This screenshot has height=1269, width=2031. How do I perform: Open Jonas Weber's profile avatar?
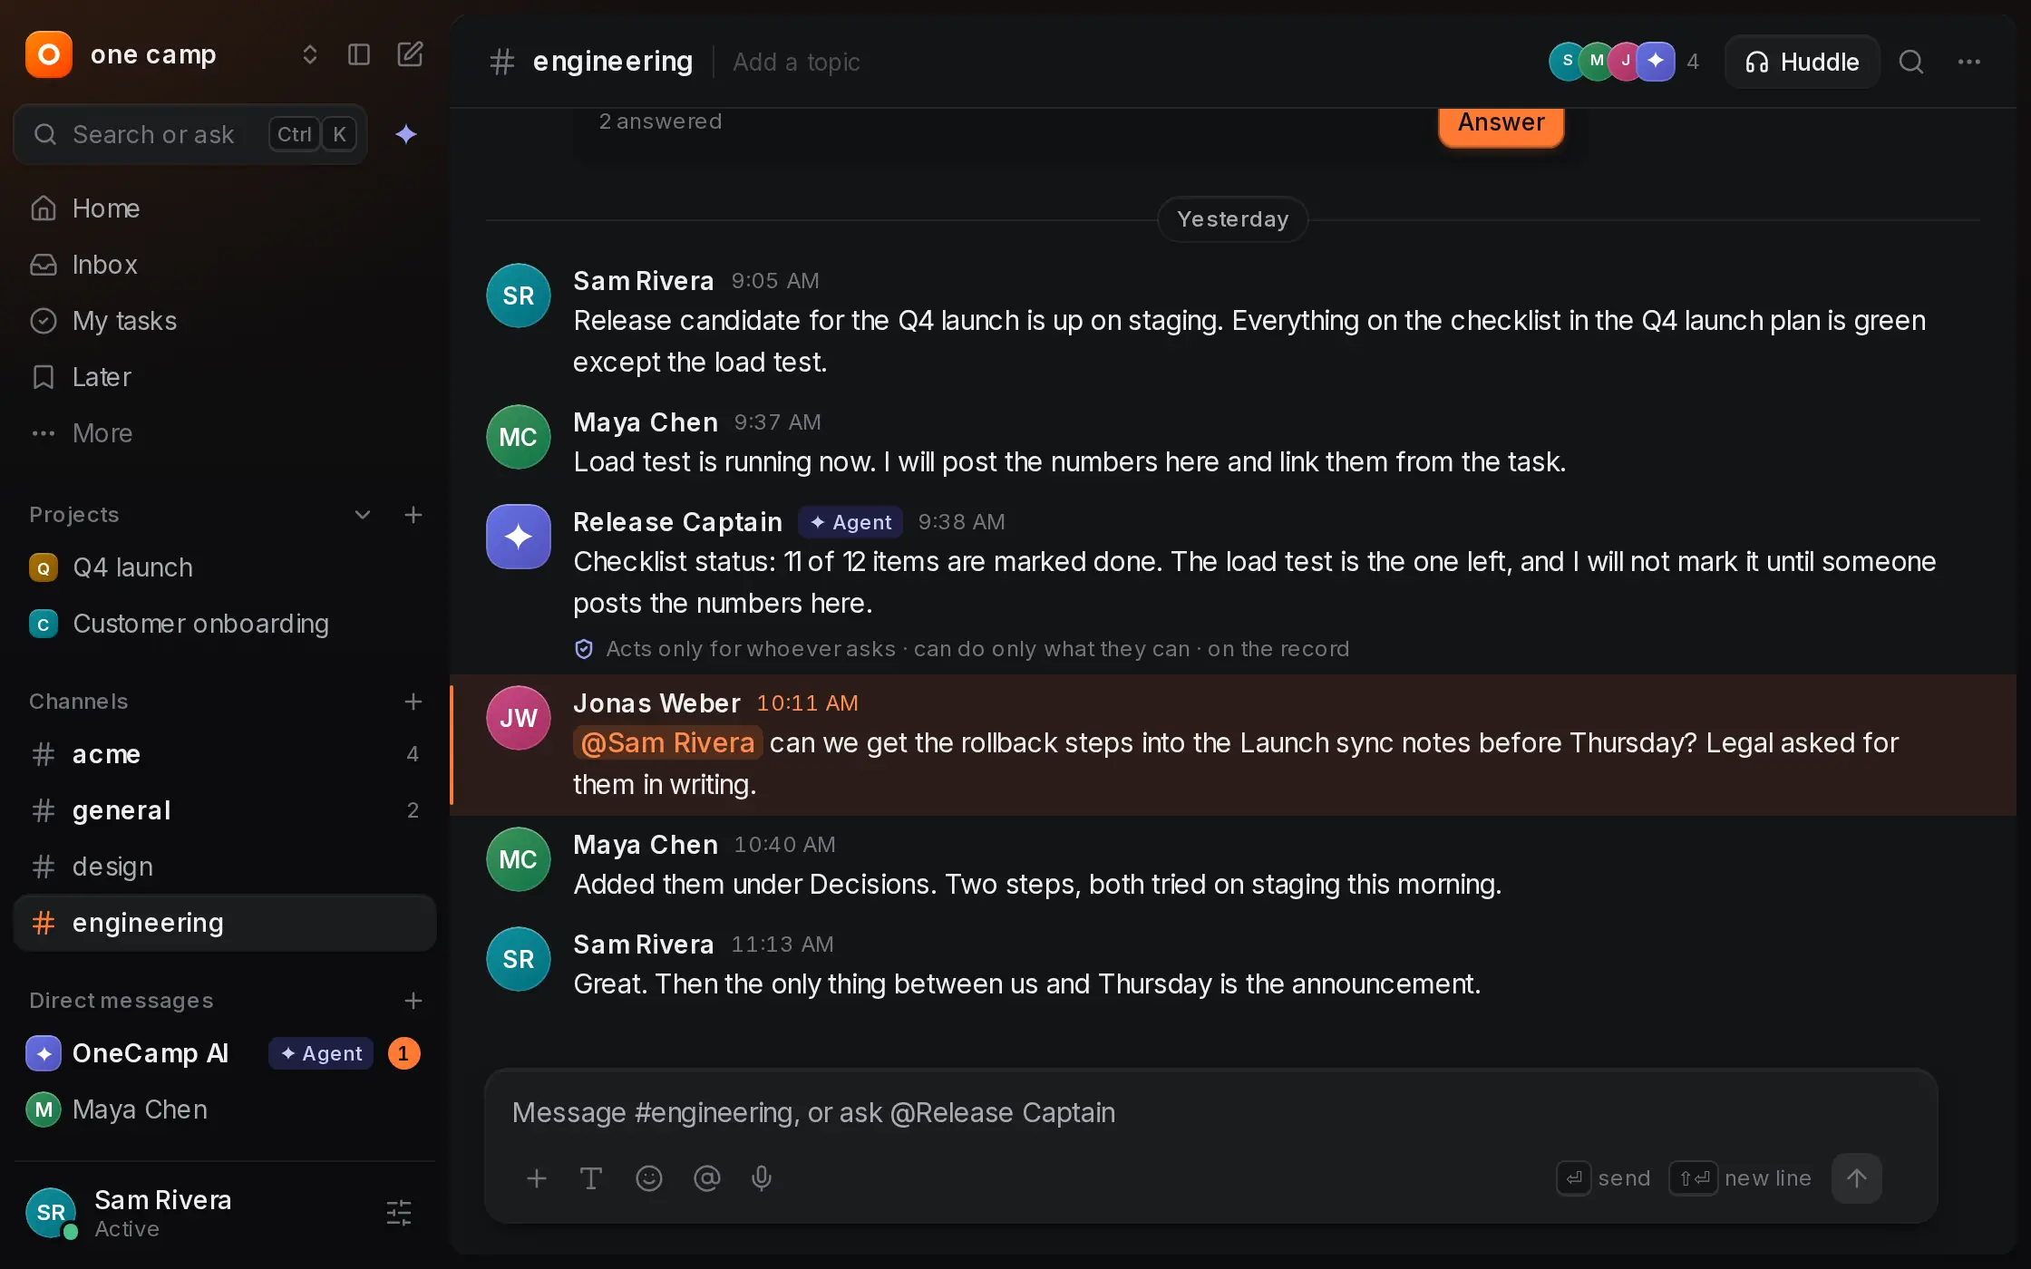(519, 718)
